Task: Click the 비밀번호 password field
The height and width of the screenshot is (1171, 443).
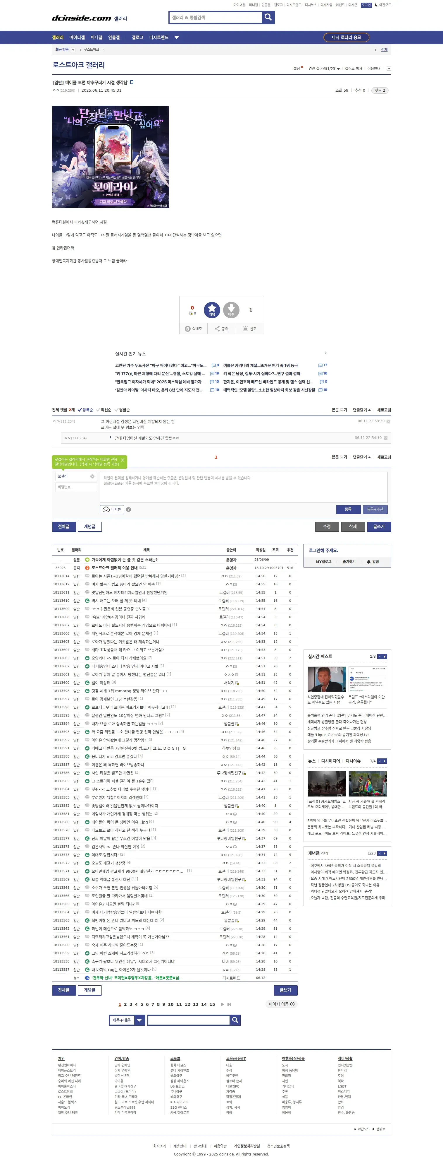Action: 76,487
